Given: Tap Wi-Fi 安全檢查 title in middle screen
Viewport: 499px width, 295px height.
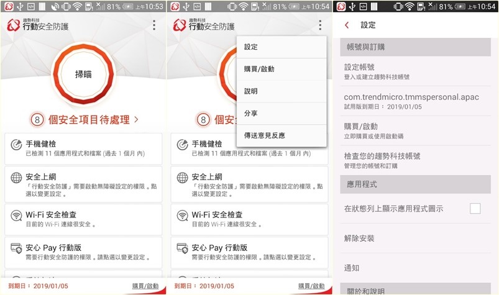Looking at the screenshot, I should pyautogui.click(x=217, y=215).
